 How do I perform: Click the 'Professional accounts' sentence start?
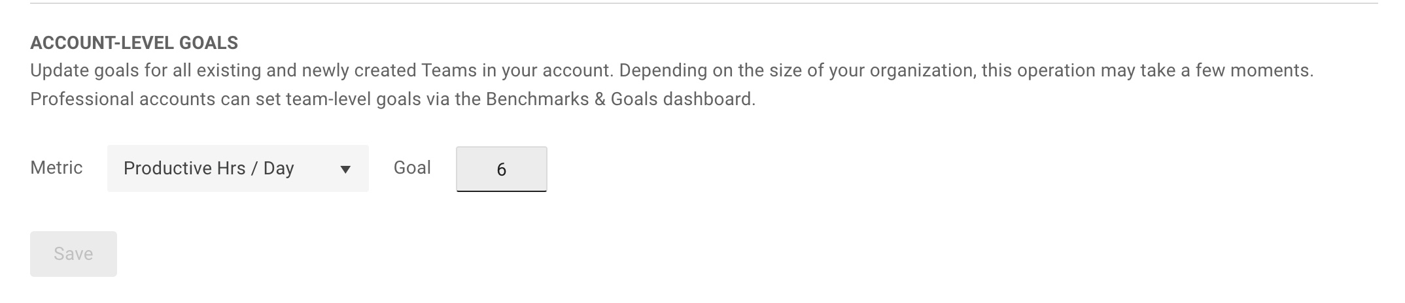[x=123, y=99]
